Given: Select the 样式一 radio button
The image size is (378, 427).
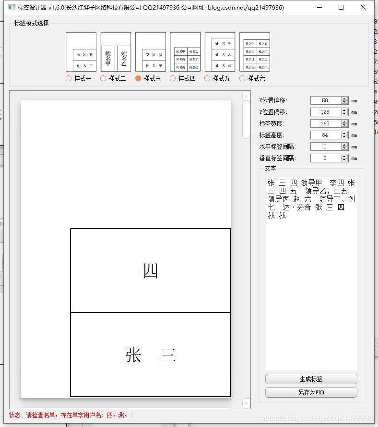Looking at the screenshot, I should pos(69,78).
